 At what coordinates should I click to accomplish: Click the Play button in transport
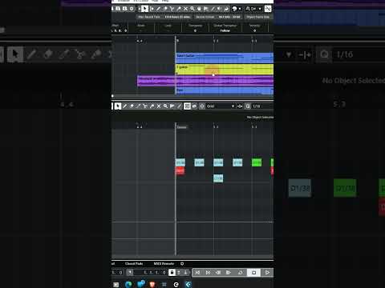click(267, 273)
